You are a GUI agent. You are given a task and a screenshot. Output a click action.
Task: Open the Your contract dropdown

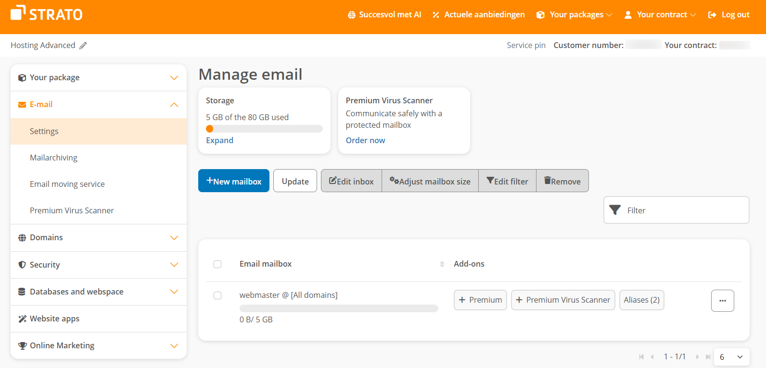pos(660,15)
